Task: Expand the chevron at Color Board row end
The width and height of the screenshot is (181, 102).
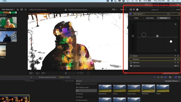Action: [179, 14]
